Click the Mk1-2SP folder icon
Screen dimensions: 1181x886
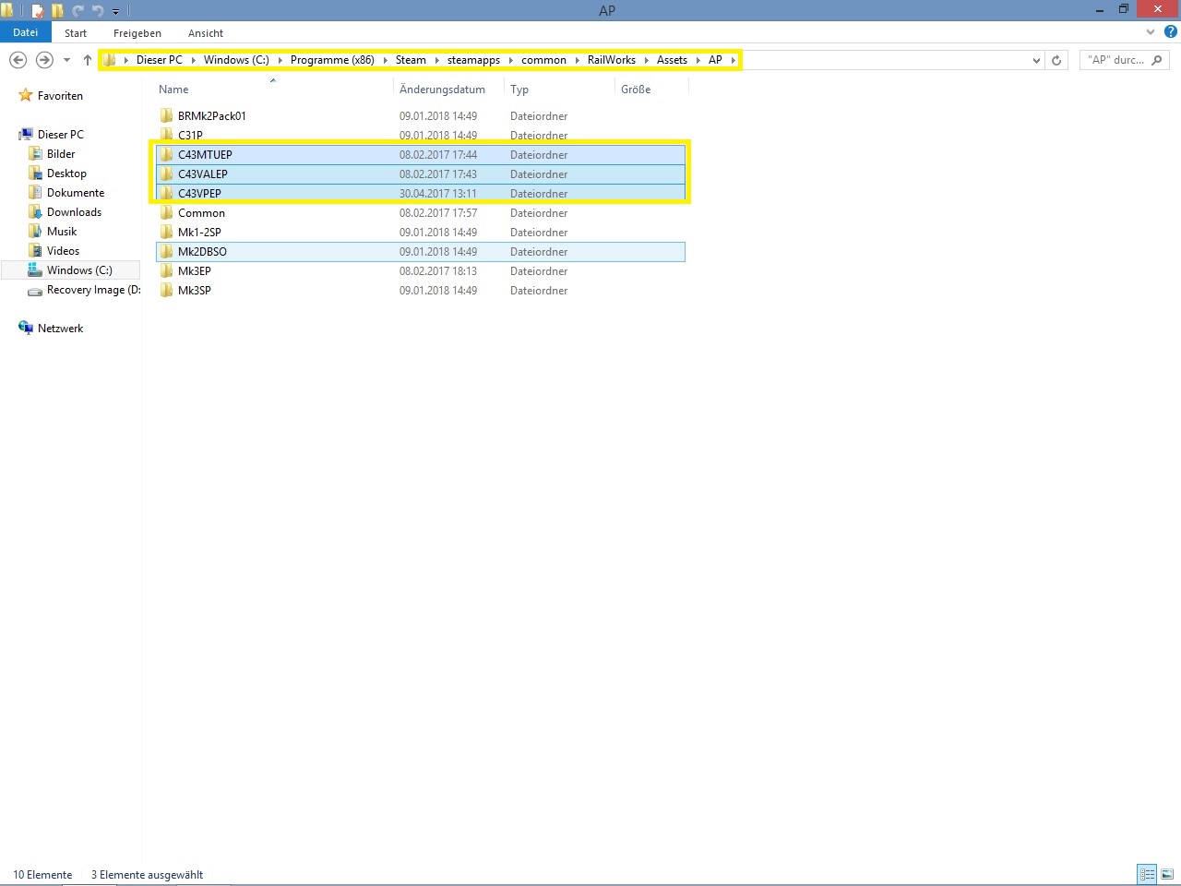point(166,233)
